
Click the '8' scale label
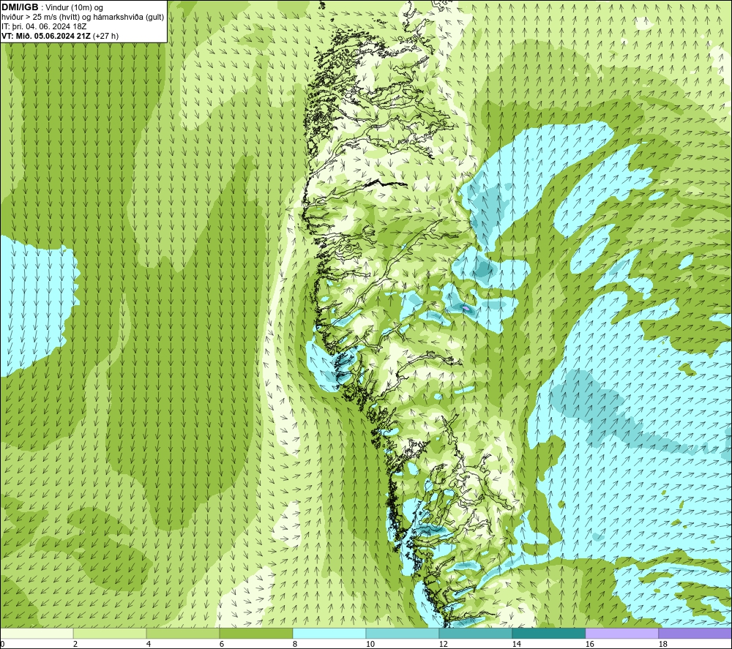[294, 644]
